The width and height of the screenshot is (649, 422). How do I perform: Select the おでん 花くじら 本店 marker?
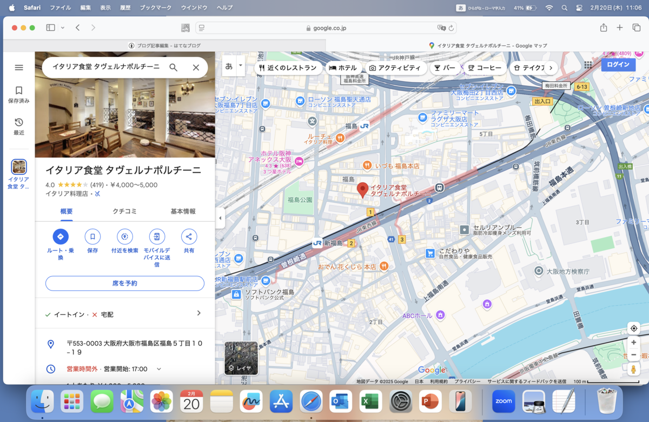click(384, 266)
